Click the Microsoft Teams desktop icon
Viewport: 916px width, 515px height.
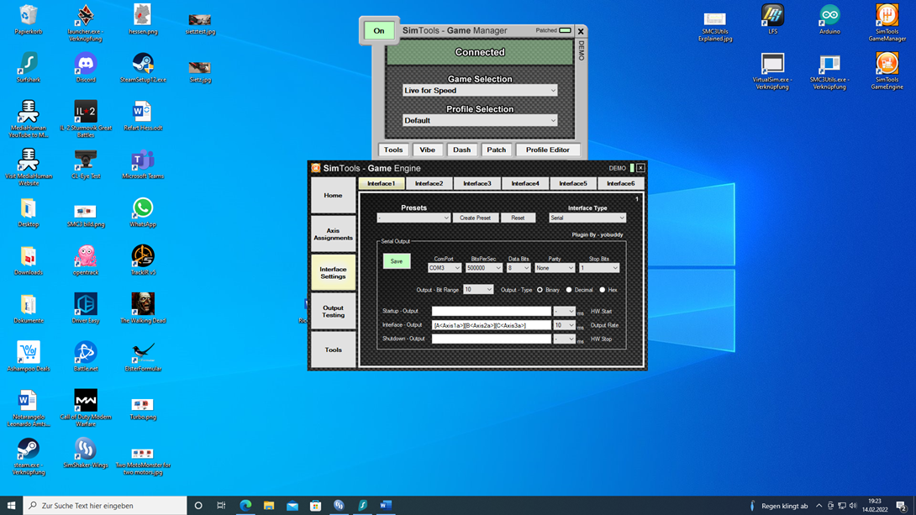coord(143,164)
